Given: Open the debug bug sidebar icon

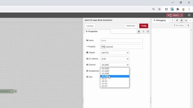Looking at the screenshot, I should 182,20.
